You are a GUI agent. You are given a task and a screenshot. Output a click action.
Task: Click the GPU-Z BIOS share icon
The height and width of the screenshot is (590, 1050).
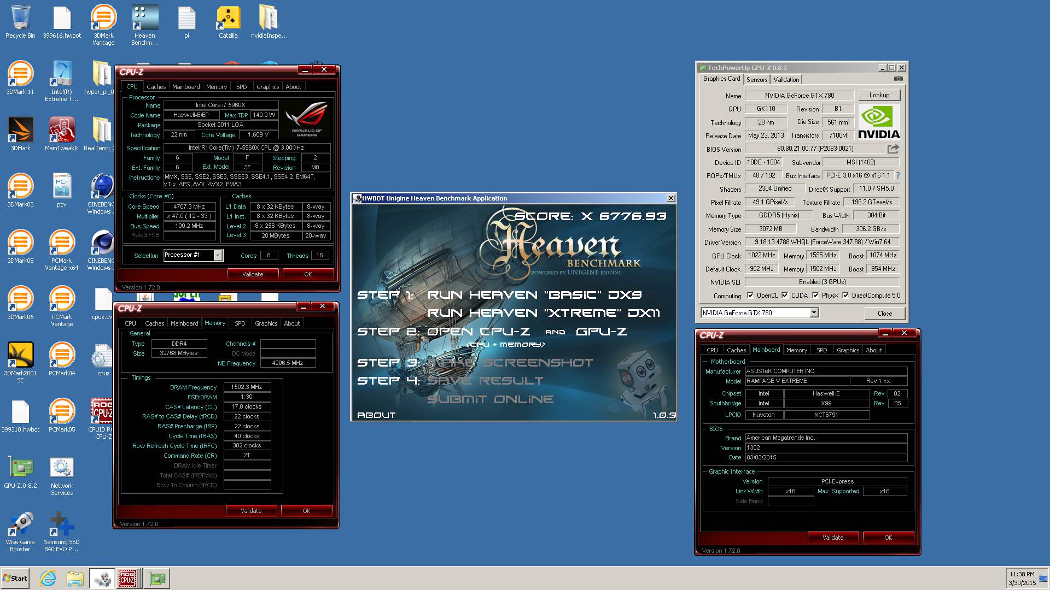[x=893, y=149]
